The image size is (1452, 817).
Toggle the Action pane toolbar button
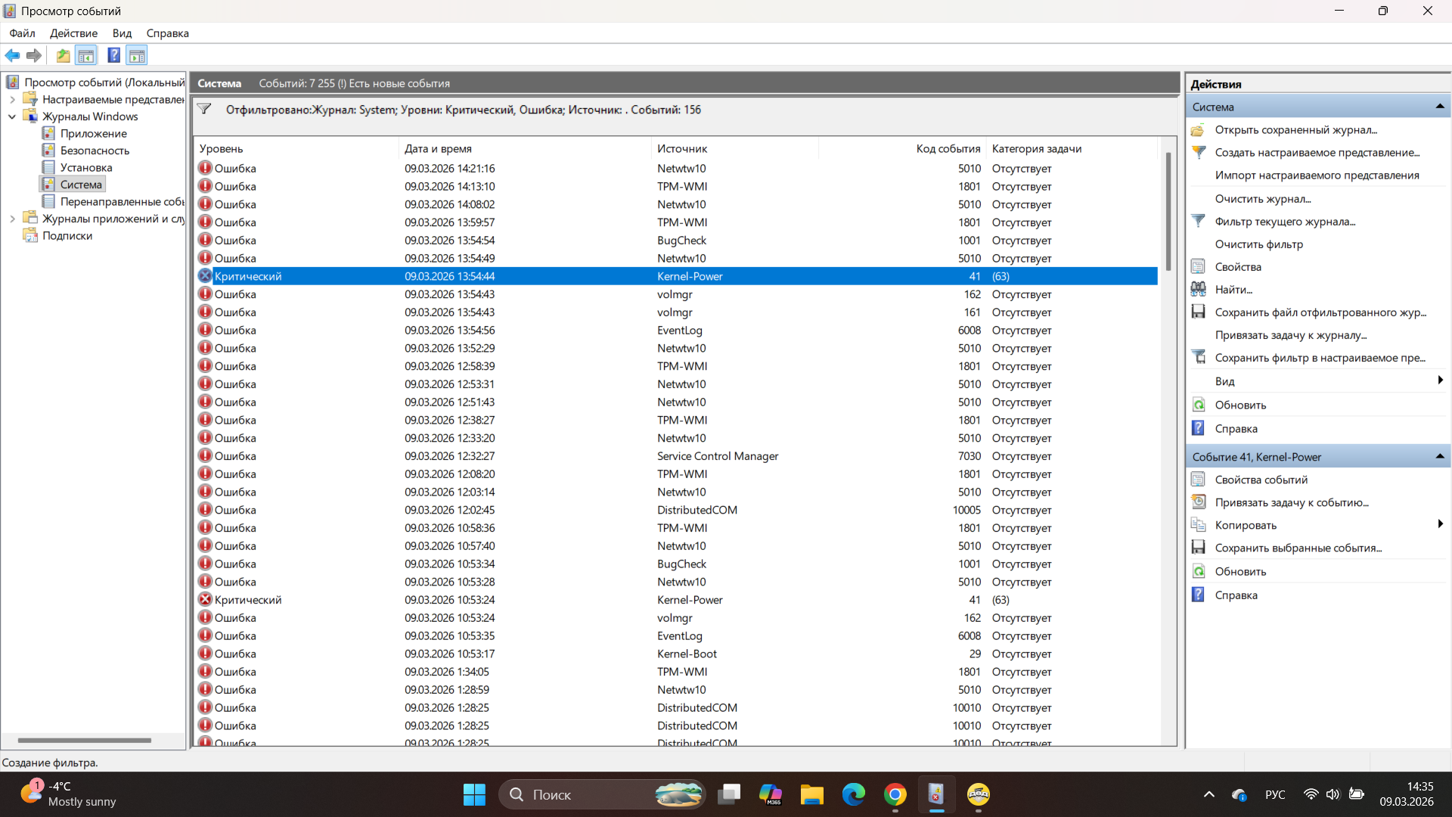coord(137,55)
